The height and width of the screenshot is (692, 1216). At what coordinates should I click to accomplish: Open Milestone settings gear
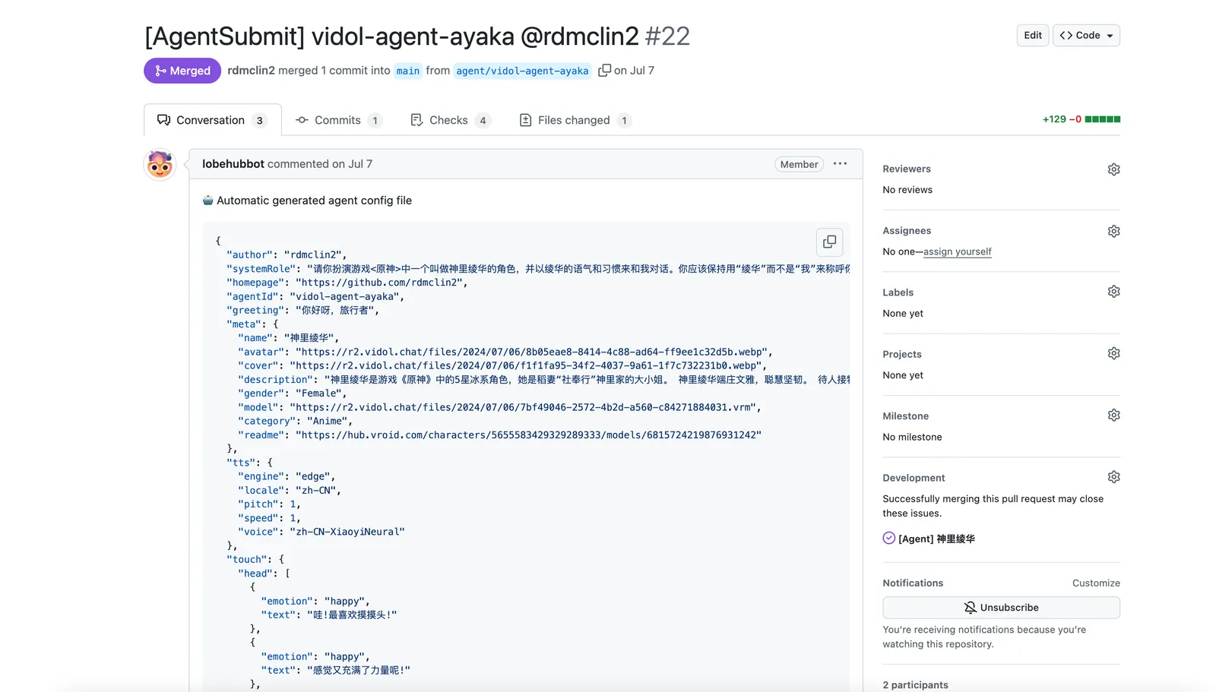pyautogui.click(x=1113, y=416)
